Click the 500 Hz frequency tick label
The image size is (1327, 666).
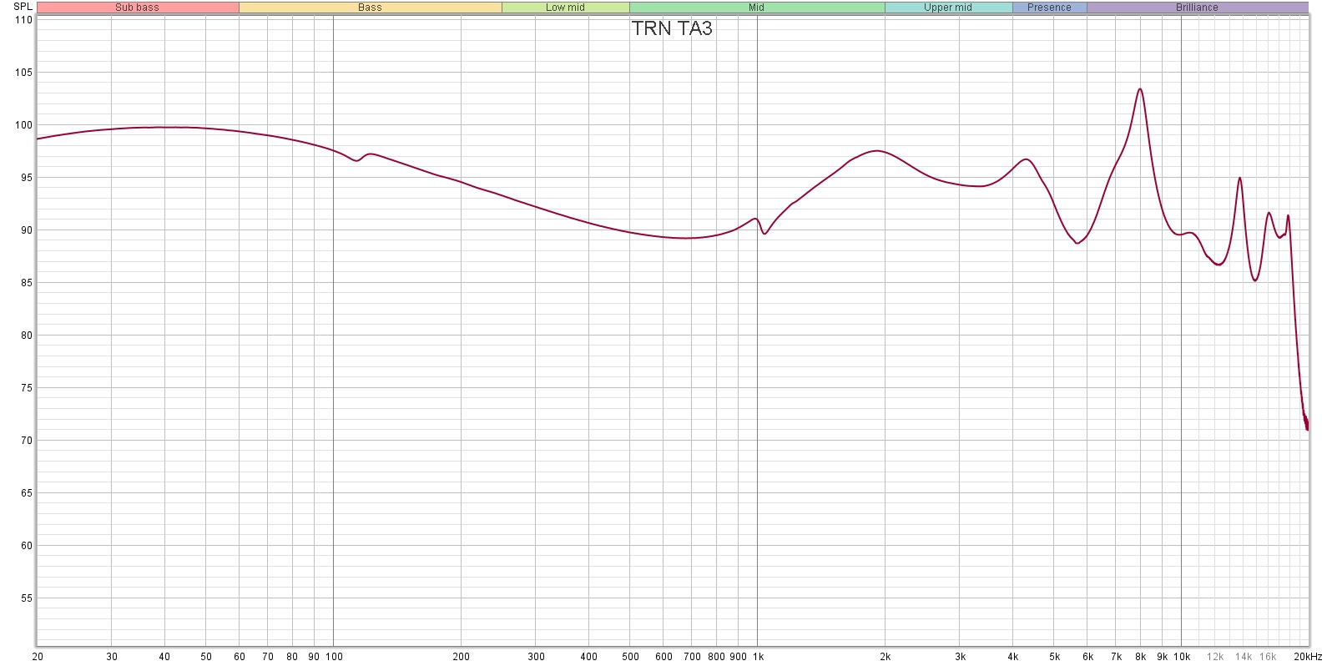point(630,657)
